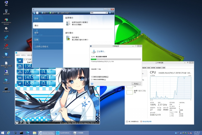Click the forward arrow in Acronis toolbar

pos(37,13)
